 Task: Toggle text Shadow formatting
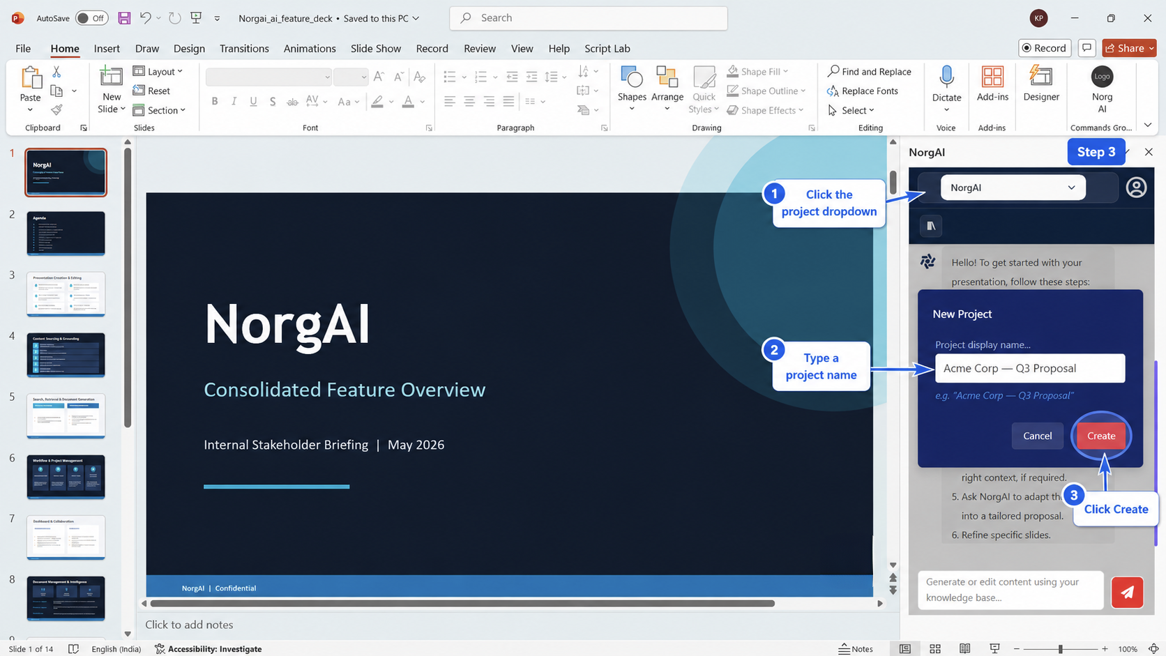[x=273, y=102]
